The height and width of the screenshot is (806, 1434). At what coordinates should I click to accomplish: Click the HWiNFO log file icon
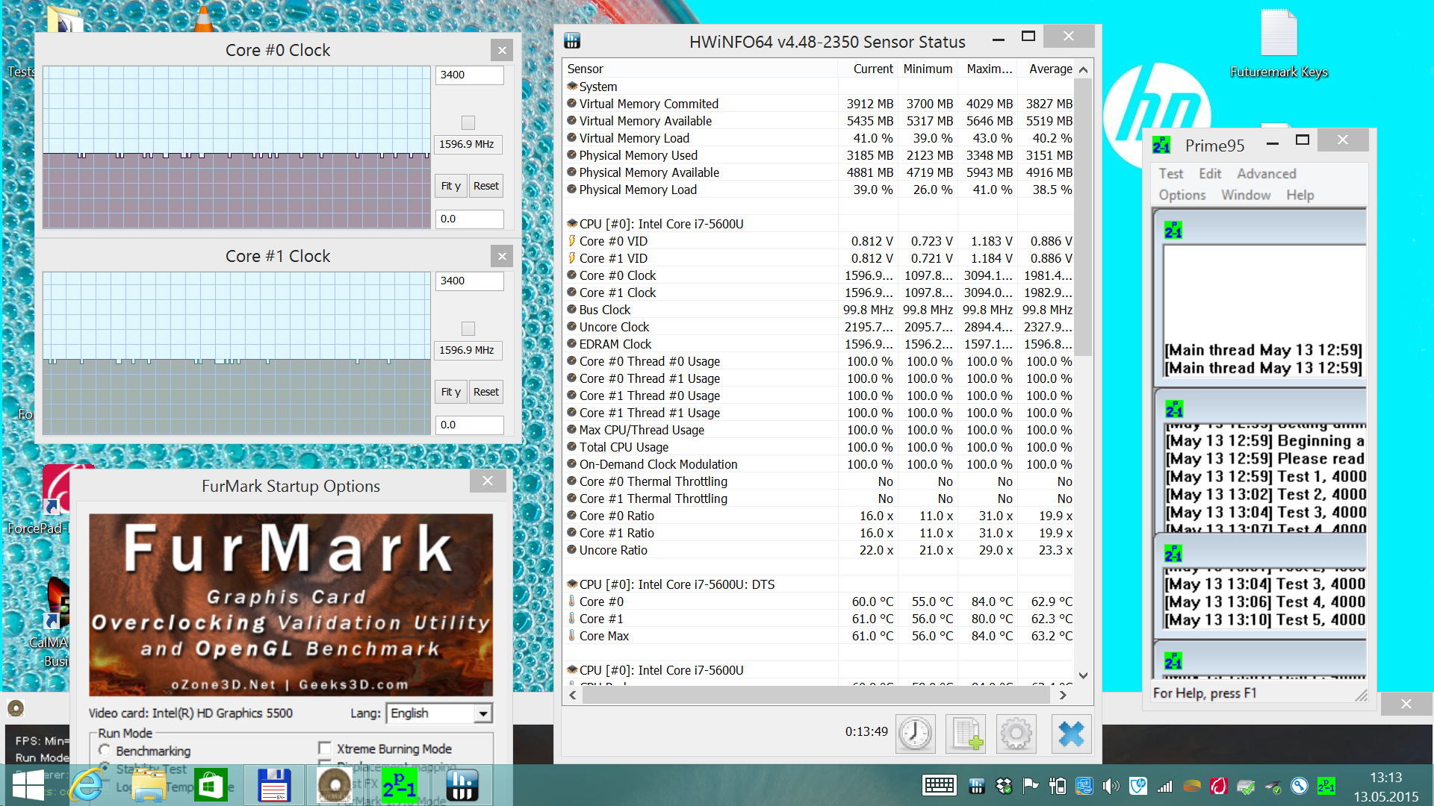click(965, 734)
